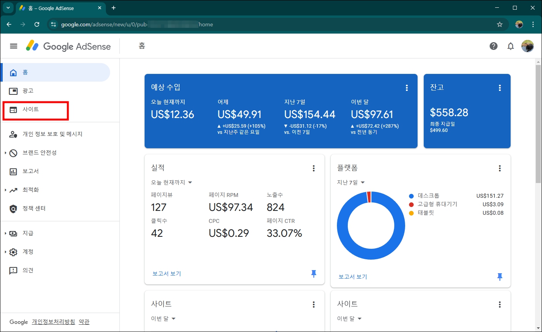Click the Google AdSense logo
The height and width of the screenshot is (332, 542).
coord(68,46)
